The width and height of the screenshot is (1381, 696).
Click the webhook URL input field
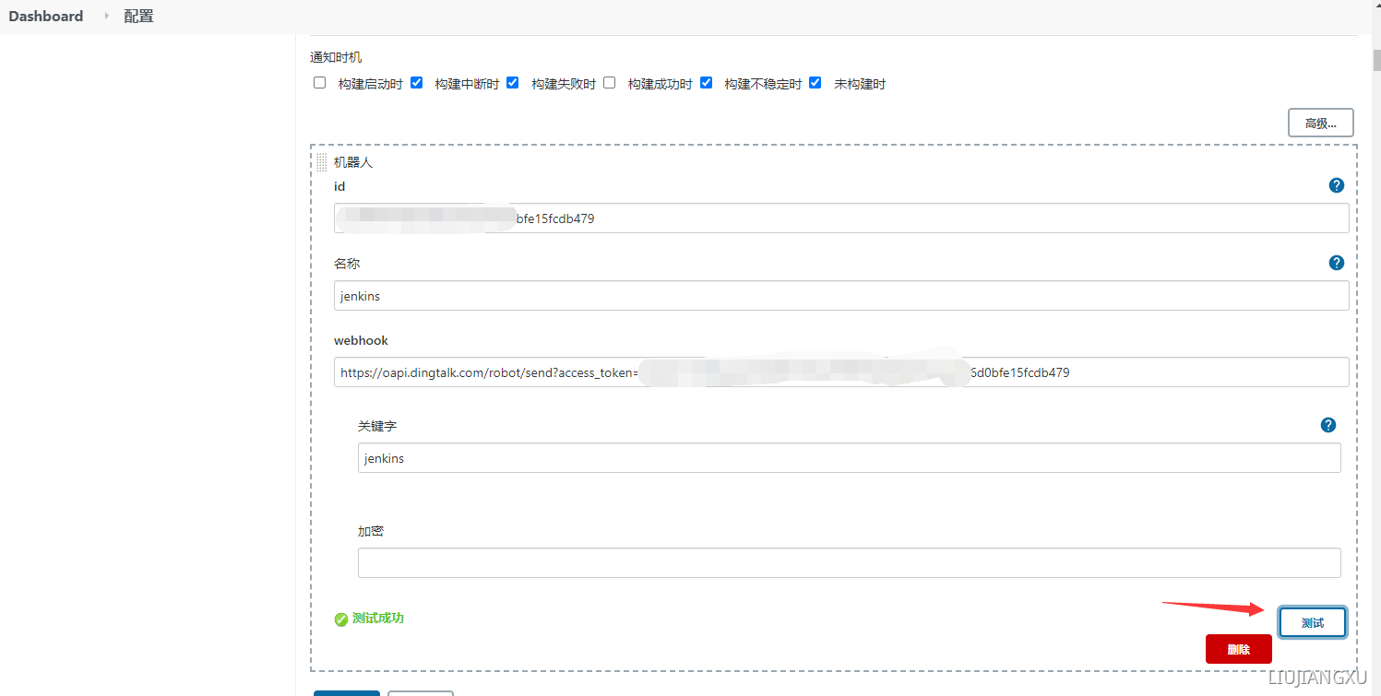pyautogui.click(x=830, y=372)
